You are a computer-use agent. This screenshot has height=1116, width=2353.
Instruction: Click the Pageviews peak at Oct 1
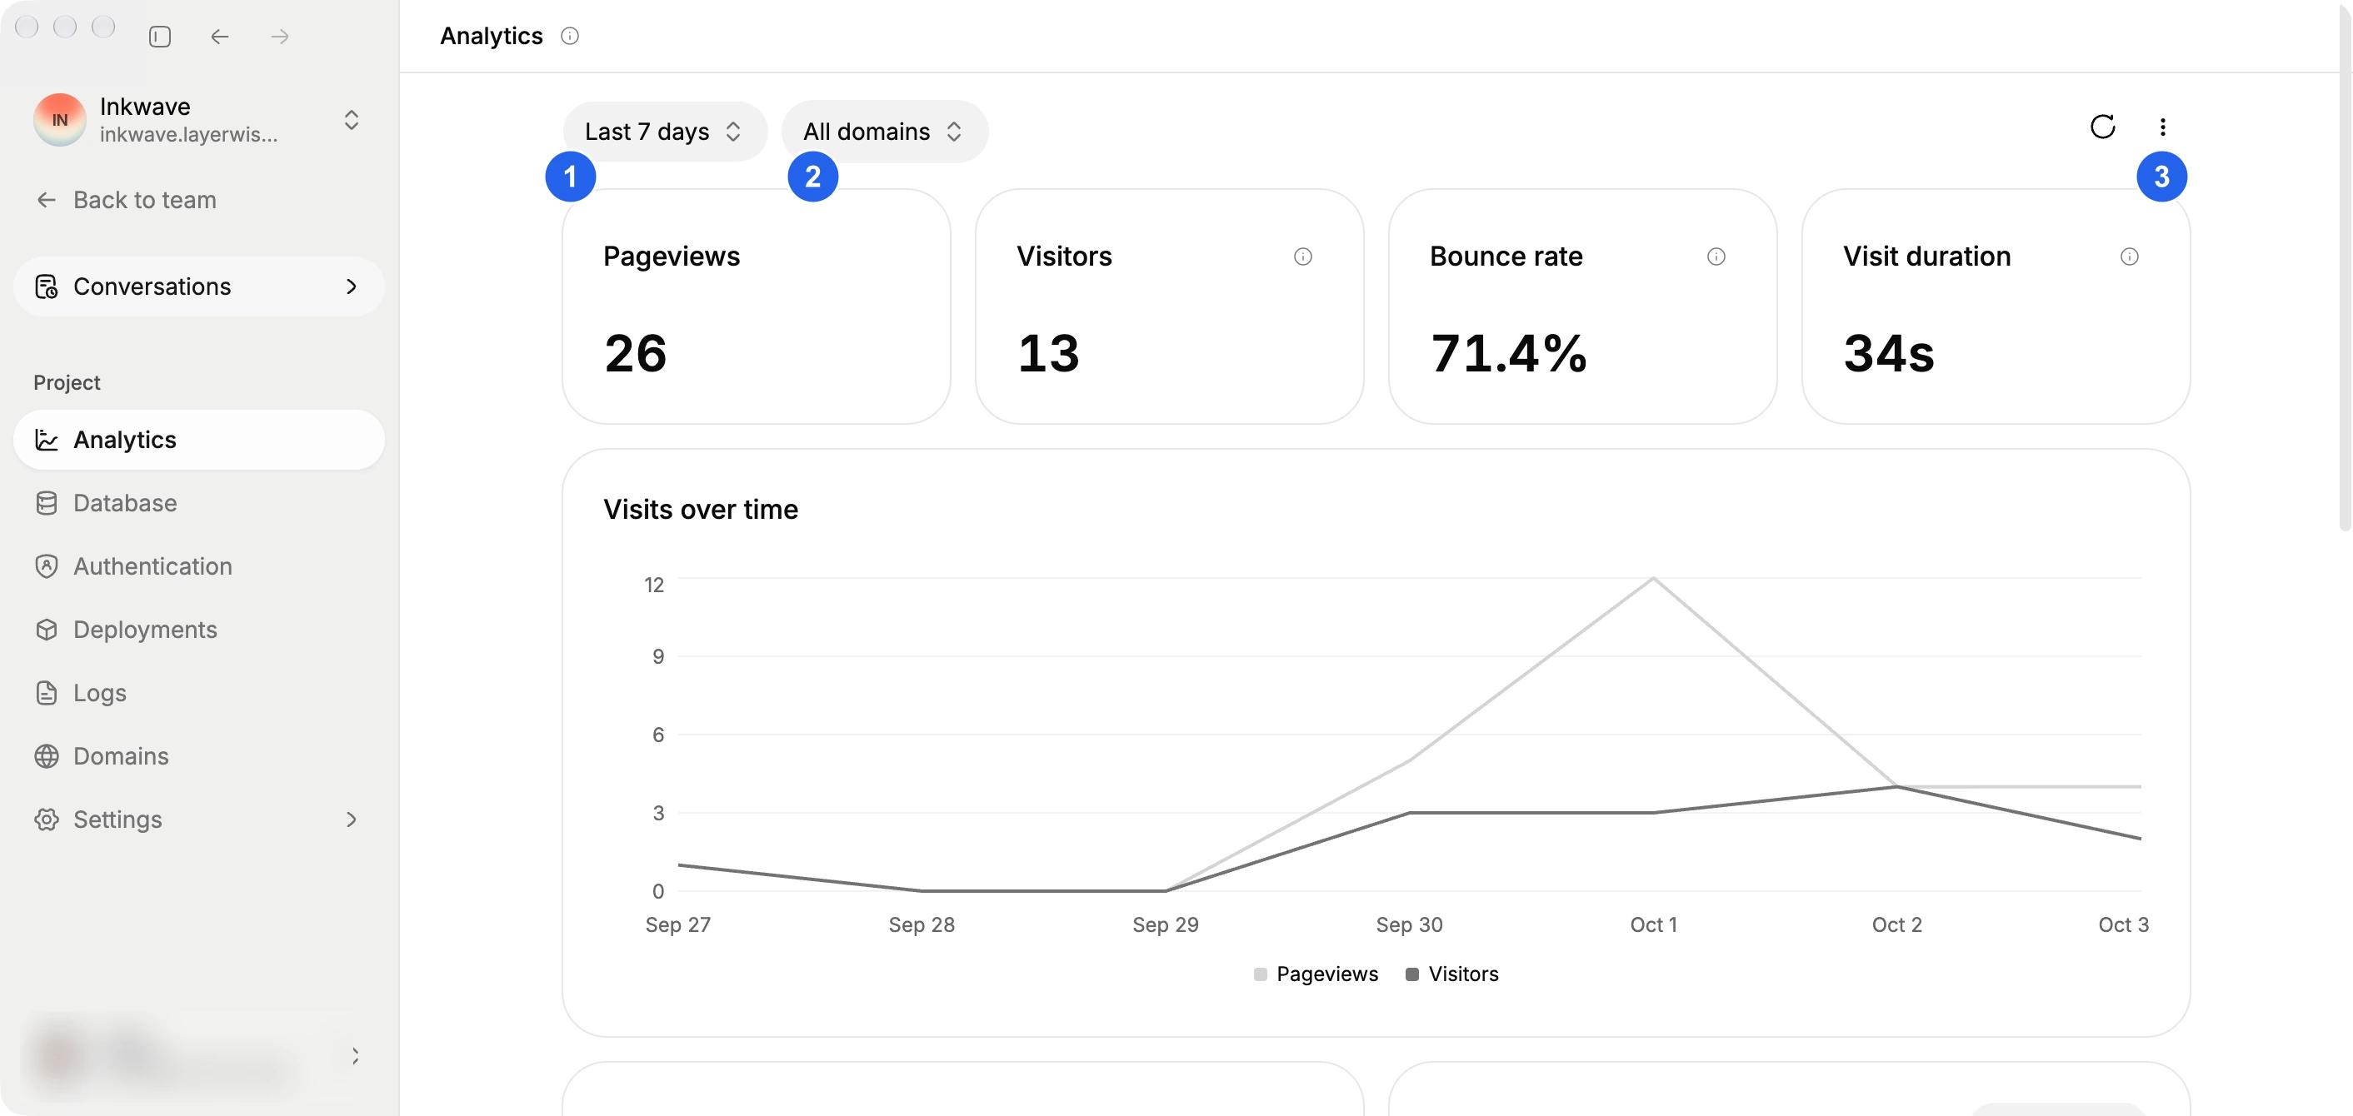tap(1653, 578)
